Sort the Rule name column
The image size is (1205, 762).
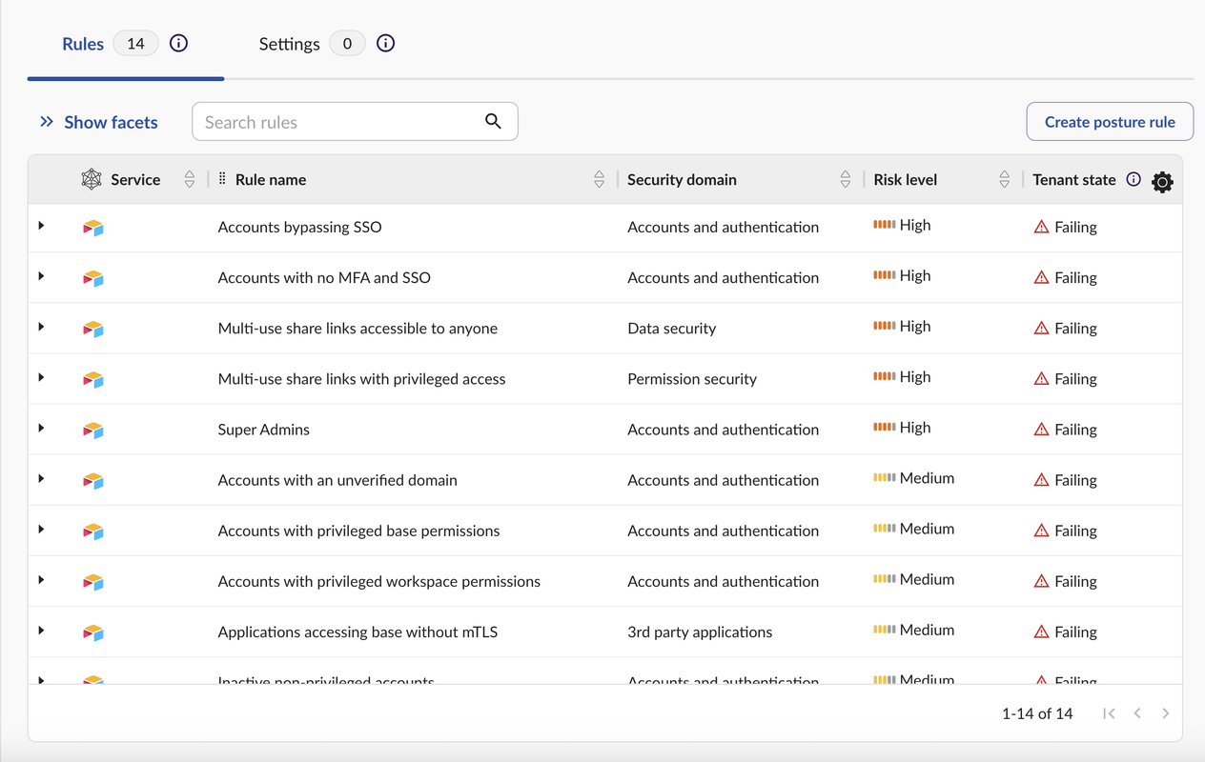coord(599,179)
